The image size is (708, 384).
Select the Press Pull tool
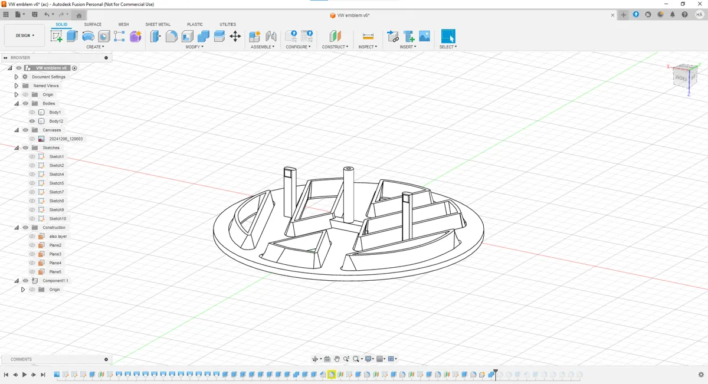point(155,37)
